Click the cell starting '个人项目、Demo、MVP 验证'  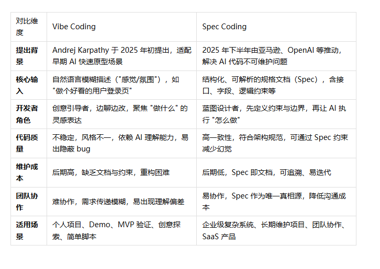[x=121, y=230]
